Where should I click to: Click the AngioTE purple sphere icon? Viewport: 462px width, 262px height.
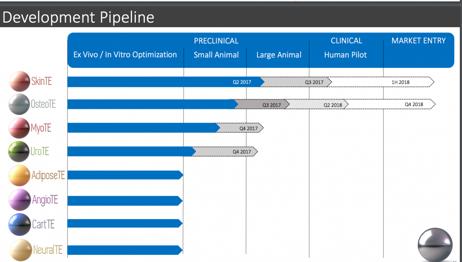pos(20,200)
